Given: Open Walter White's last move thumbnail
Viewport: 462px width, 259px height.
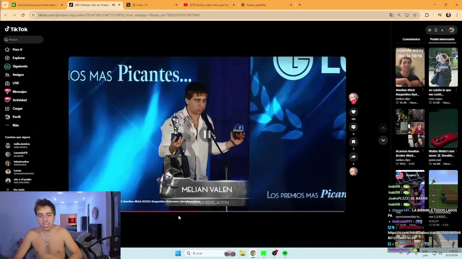Looking at the screenshot, I should [443, 128].
